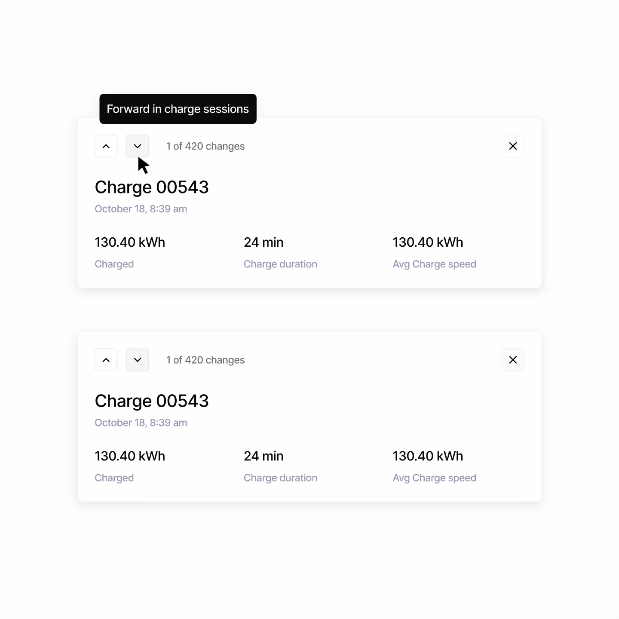Click the 'October 18, 8:39 am' date in upper card
This screenshot has height=619, width=619.
tap(141, 209)
